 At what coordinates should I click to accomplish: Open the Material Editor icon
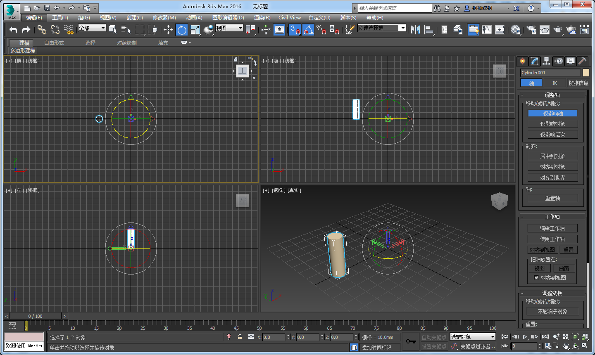pos(516,29)
